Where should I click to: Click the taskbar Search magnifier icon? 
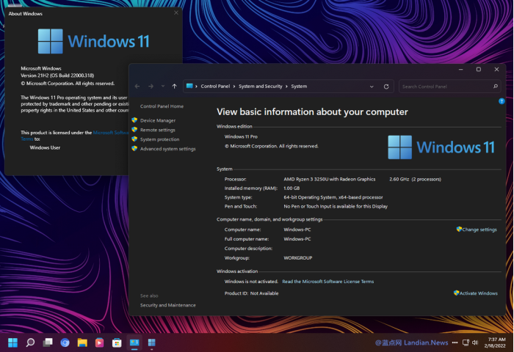pos(30,342)
